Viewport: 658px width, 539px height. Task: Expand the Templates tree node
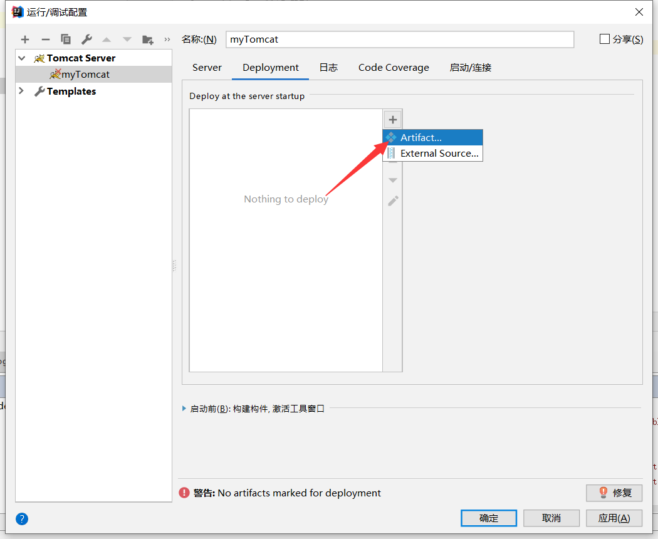(x=22, y=91)
